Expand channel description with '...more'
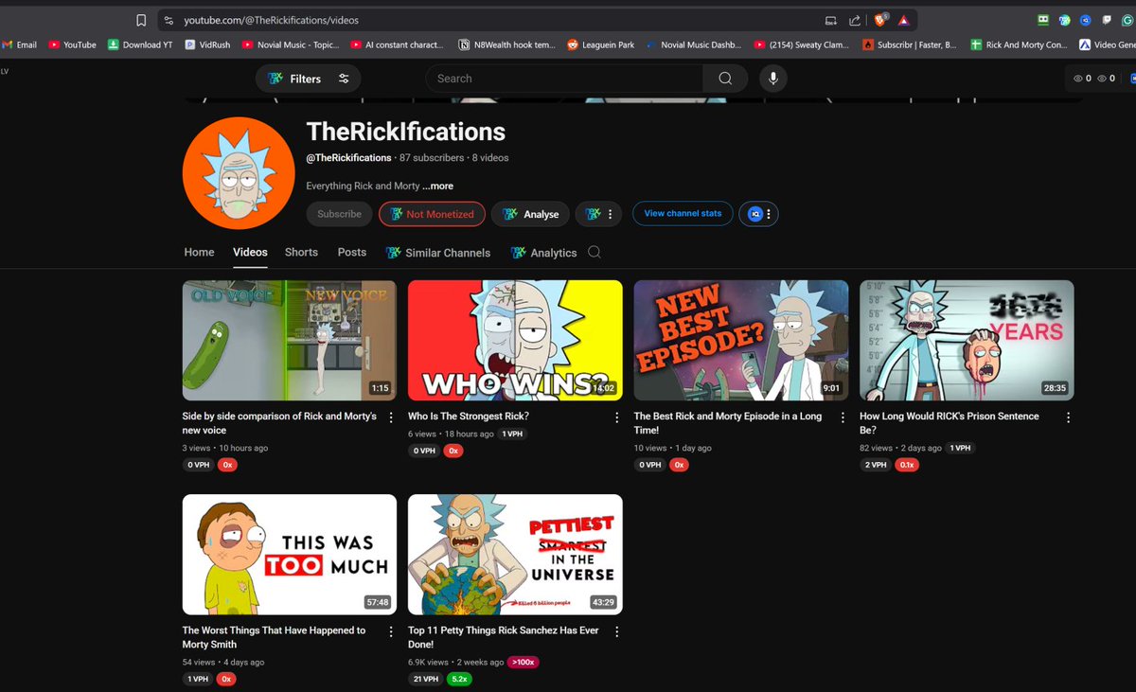This screenshot has width=1136, height=692. pos(437,186)
